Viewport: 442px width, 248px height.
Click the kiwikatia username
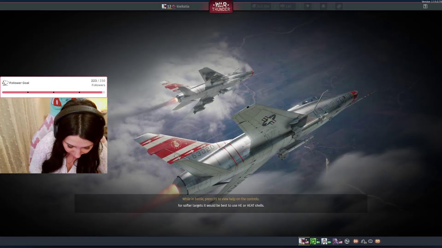point(183,6)
